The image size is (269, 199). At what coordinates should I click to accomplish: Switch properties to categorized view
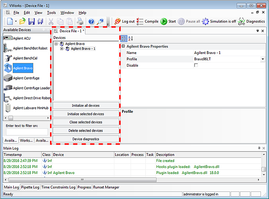click(x=123, y=39)
